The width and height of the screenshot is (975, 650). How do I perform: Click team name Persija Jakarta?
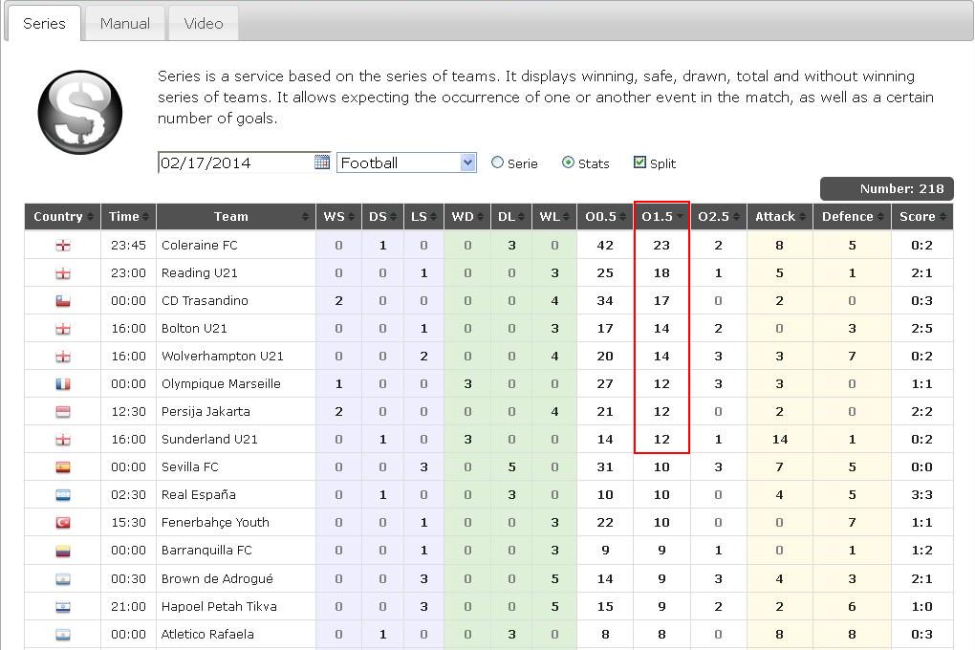[206, 412]
